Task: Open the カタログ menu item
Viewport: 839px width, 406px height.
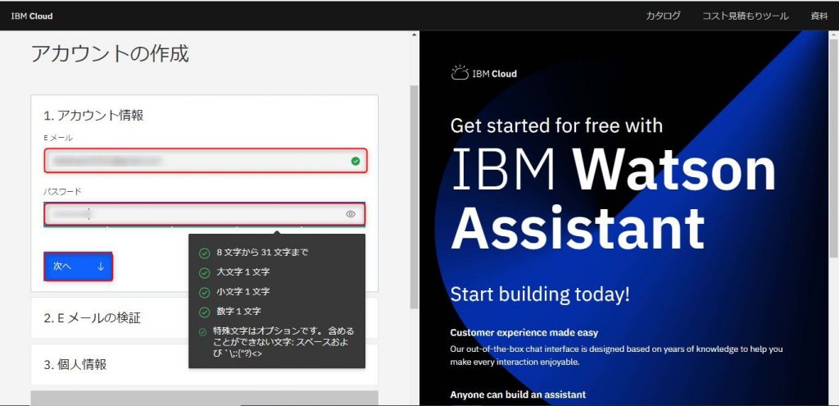Action: (x=663, y=16)
